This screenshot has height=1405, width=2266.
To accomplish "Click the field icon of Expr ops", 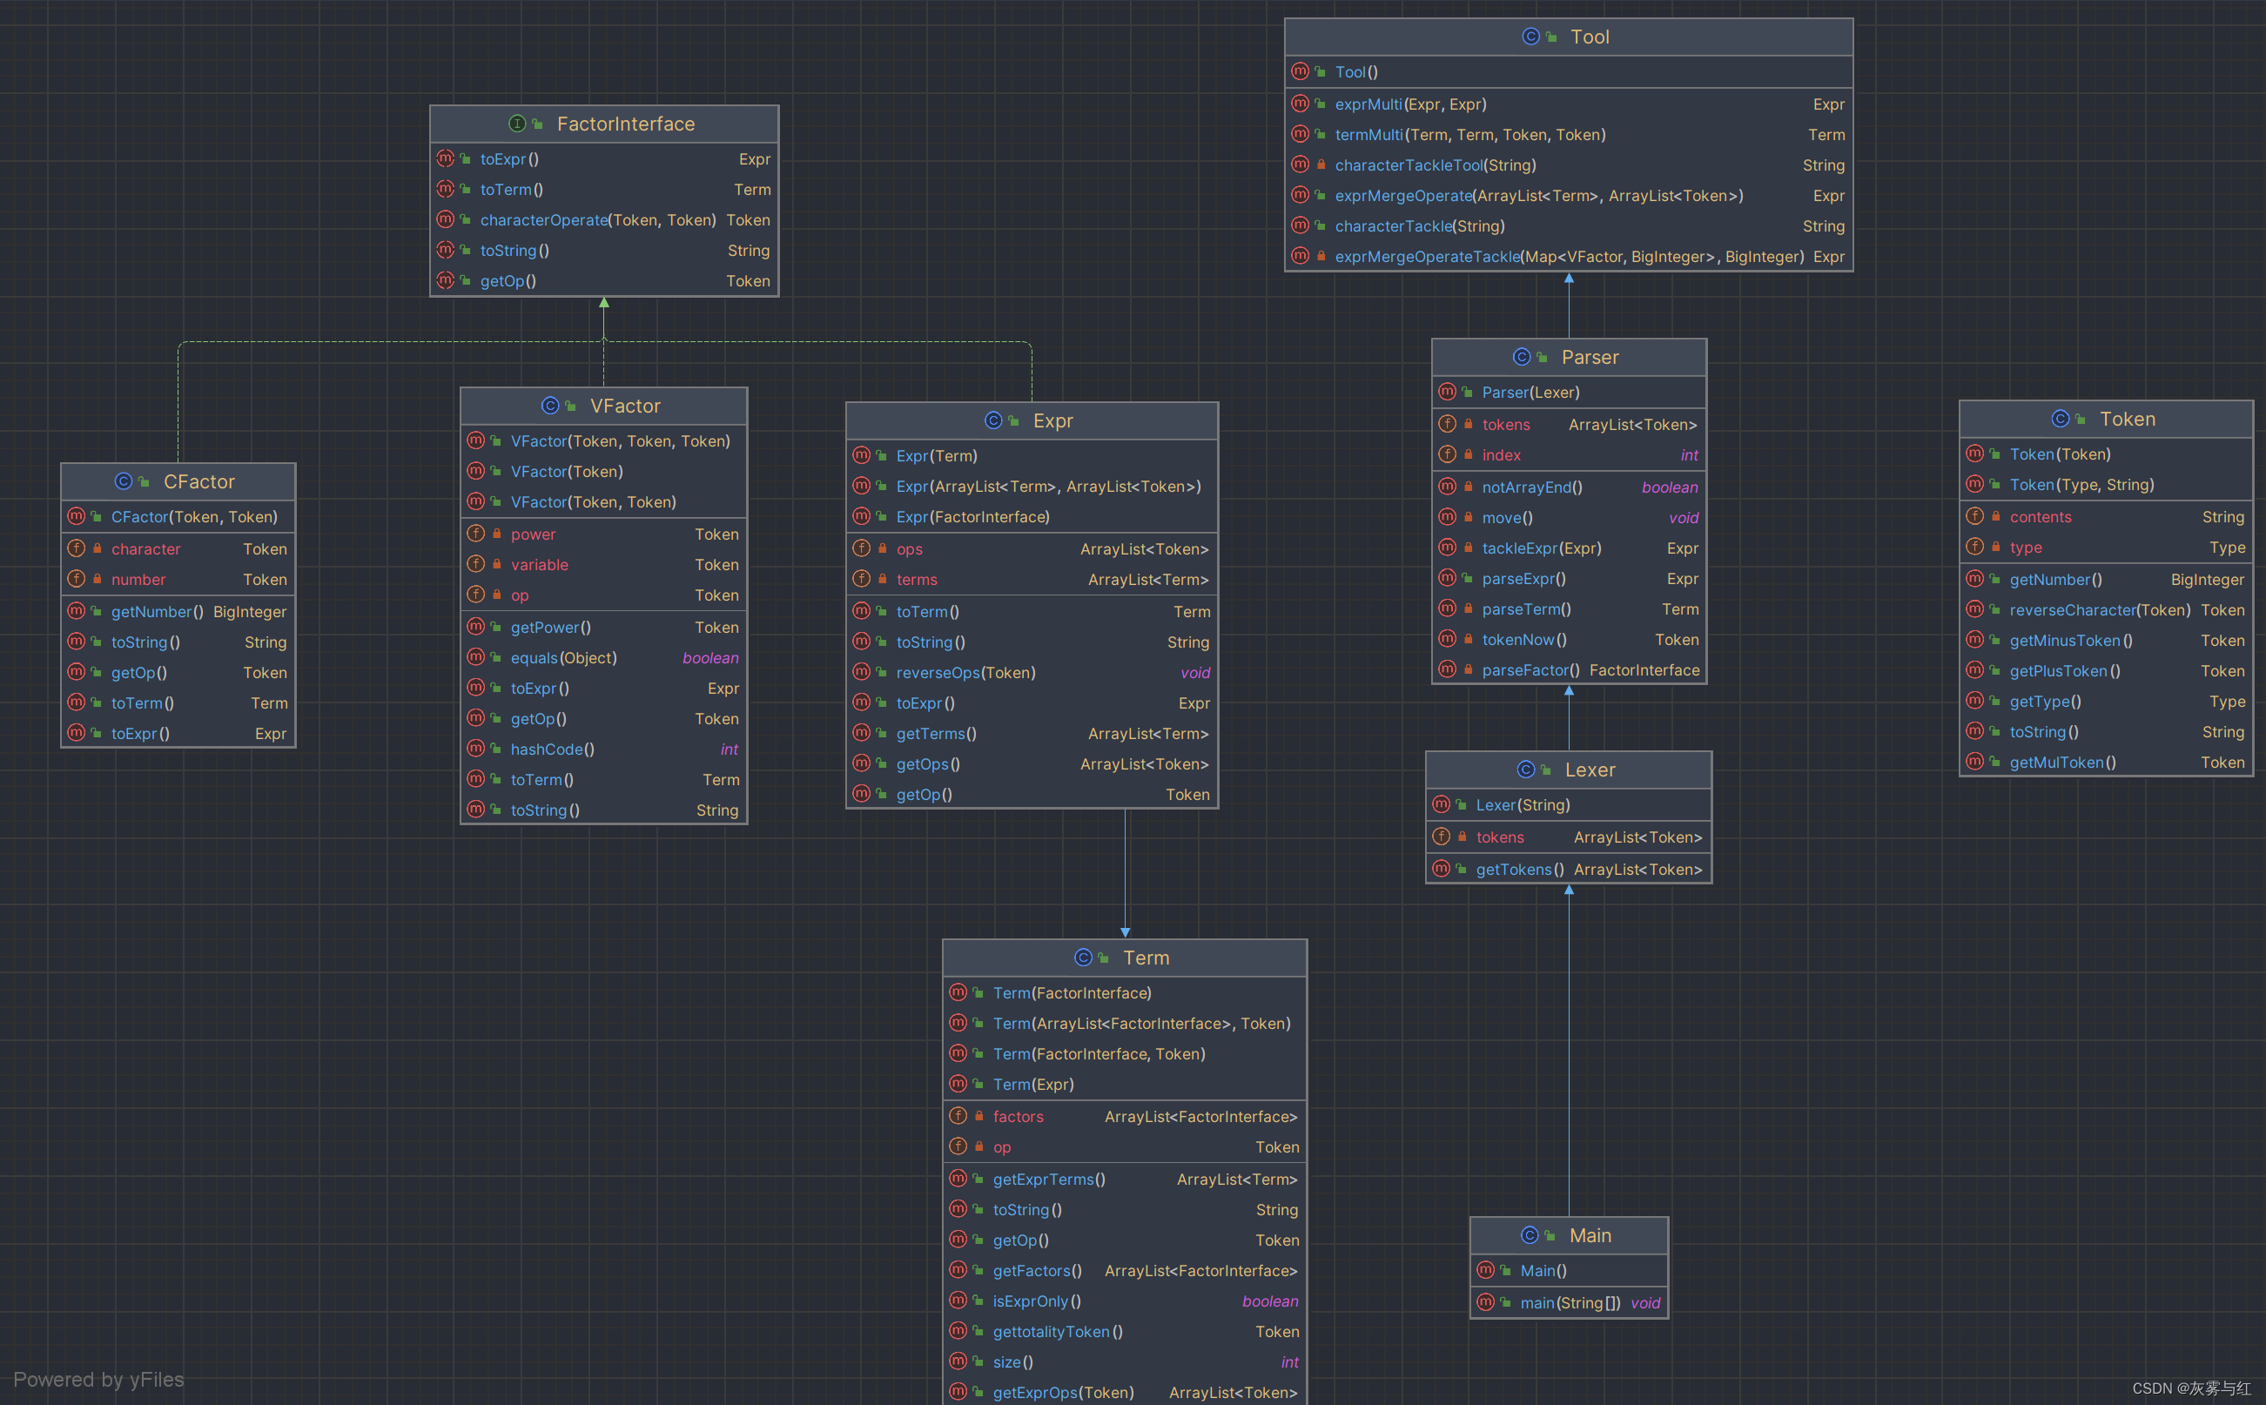I will (861, 548).
